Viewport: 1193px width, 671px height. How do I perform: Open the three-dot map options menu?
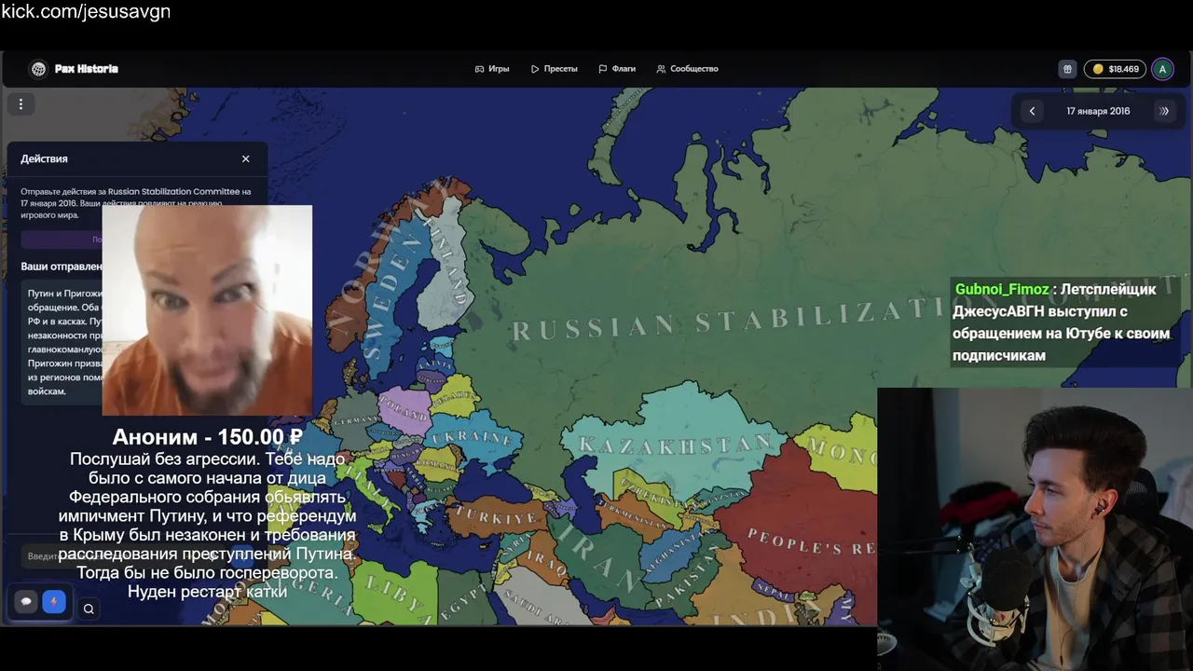(x=21, y=104)
